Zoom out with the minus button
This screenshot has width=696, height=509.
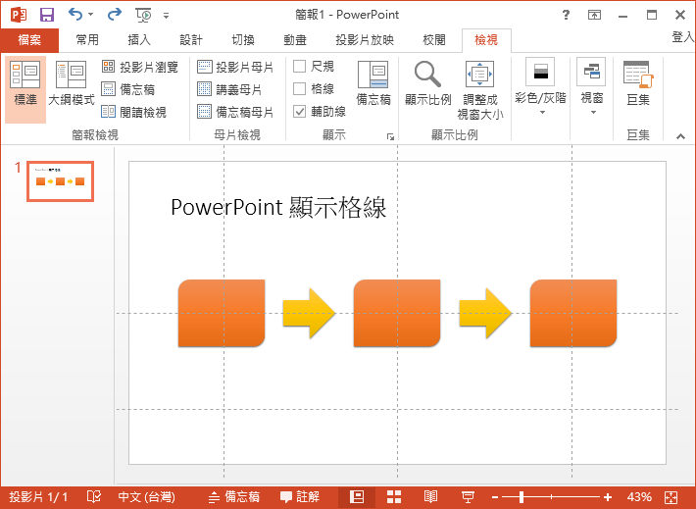[495, 497]
